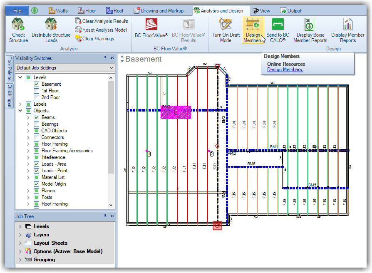Click the File menu button
372x273 pixels.
[17, 10]
